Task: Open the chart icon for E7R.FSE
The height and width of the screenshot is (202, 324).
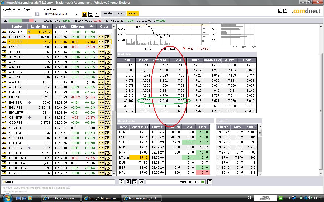Action: click(4, 173)
